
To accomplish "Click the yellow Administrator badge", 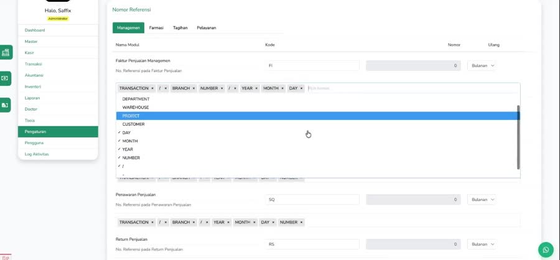I will (x=58, y=19).
